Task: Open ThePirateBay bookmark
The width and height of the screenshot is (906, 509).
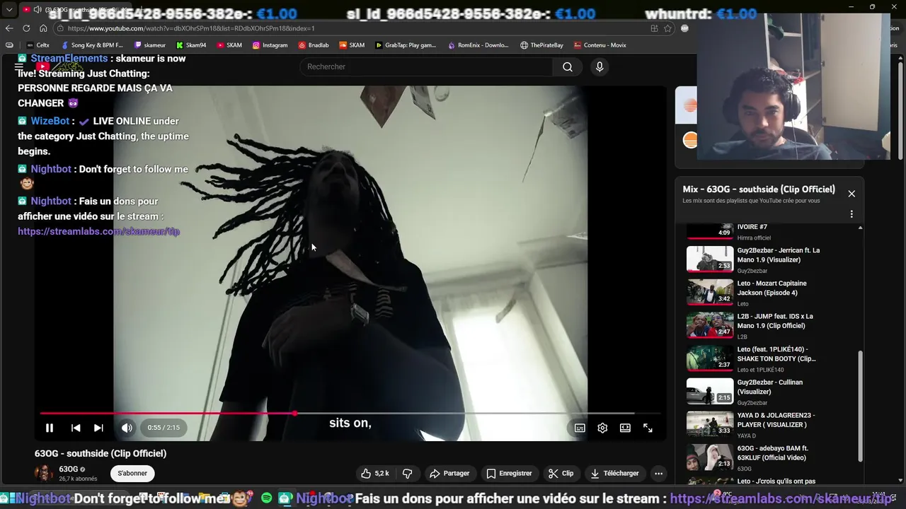Action: [x=541, y=45]
